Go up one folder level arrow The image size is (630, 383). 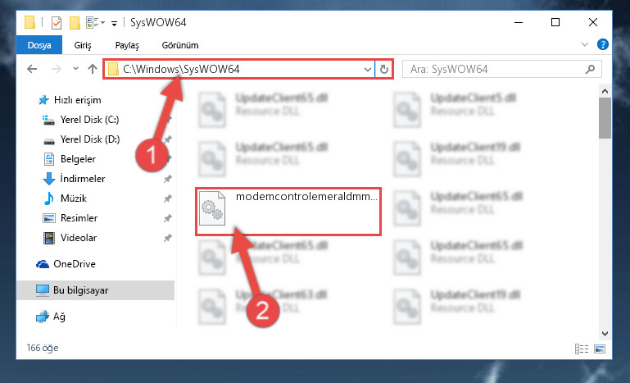pos(93,69)
